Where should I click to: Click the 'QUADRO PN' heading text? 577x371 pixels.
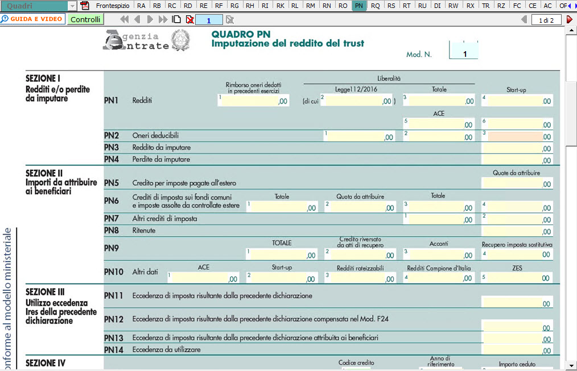(241, 34)
